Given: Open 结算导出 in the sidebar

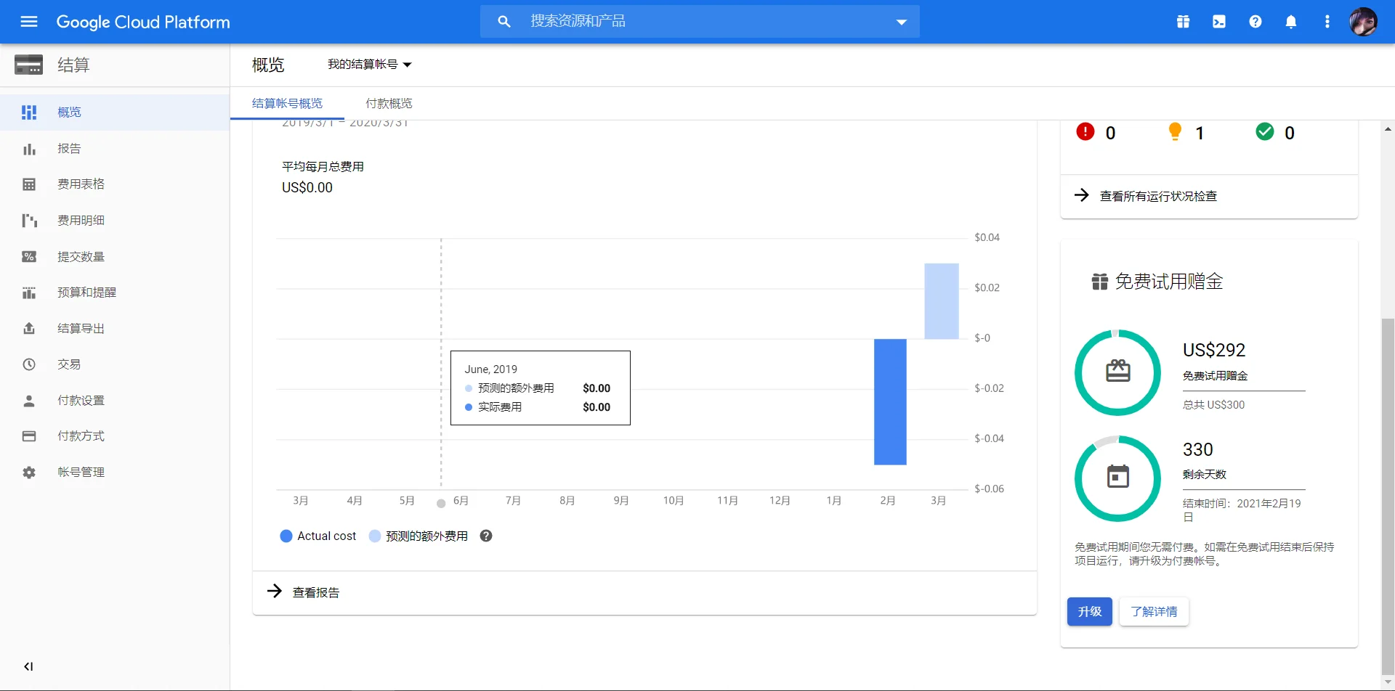Looking at the screenshot, I should [x=115, y=329].
